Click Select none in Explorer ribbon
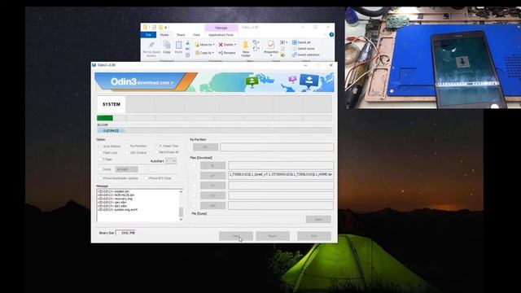Image resolution: width=521 pixels, height=293 pixels. (x=304, y=49)
